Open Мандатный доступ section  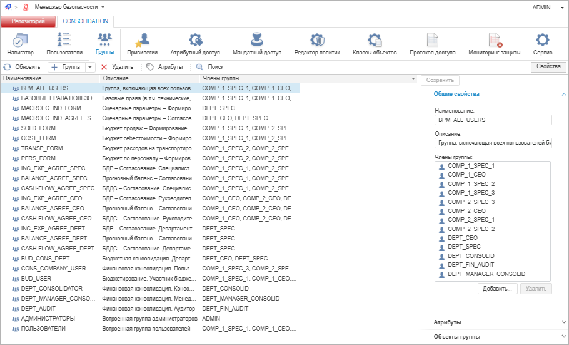coord(256,44)
